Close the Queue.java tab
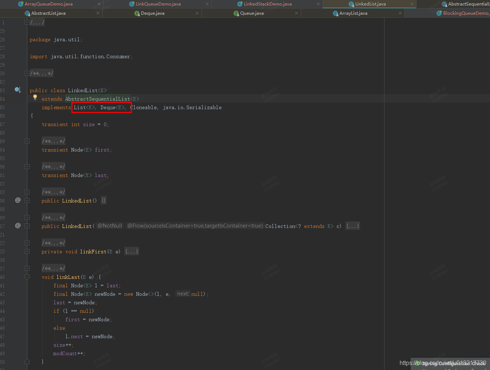The height and width of the screenshot is (370, 490). (x=296, y=13)
